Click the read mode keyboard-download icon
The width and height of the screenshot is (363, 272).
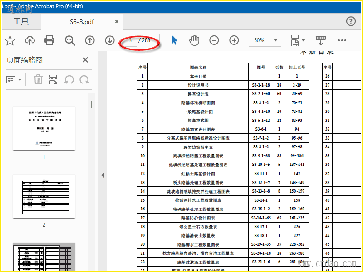[321, 40]
